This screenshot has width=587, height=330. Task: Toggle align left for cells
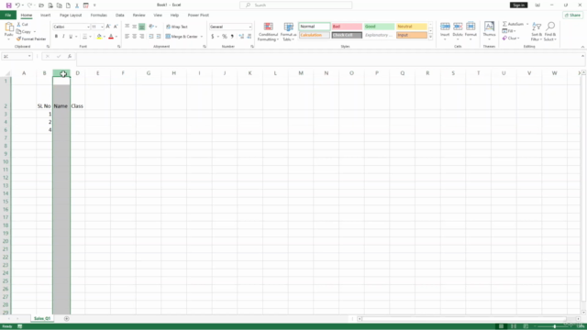tap(127, 37)
